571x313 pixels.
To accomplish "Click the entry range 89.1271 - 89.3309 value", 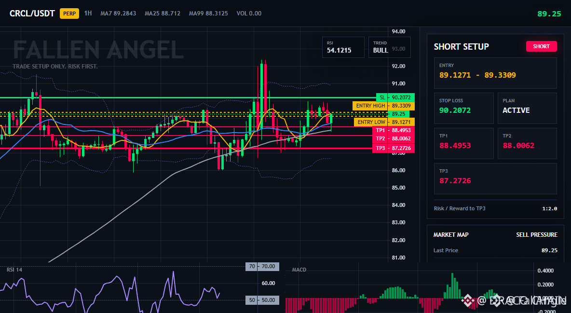I will [x=477, y=75].
